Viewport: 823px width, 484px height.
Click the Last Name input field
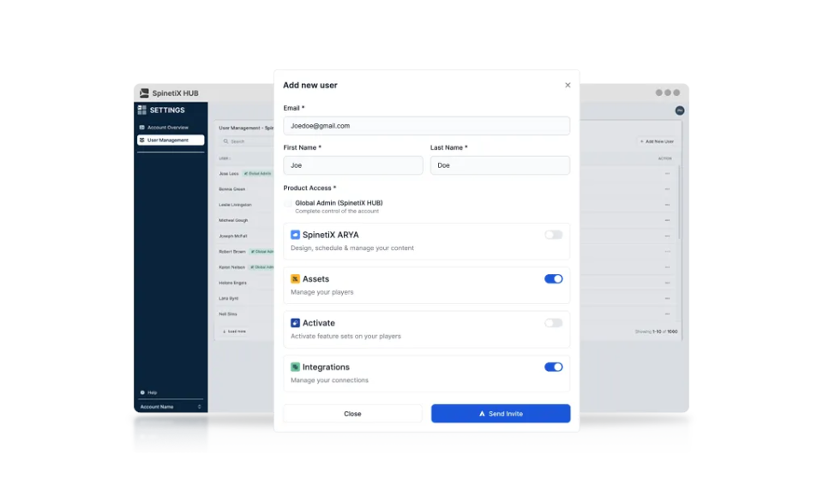[500, 165]
